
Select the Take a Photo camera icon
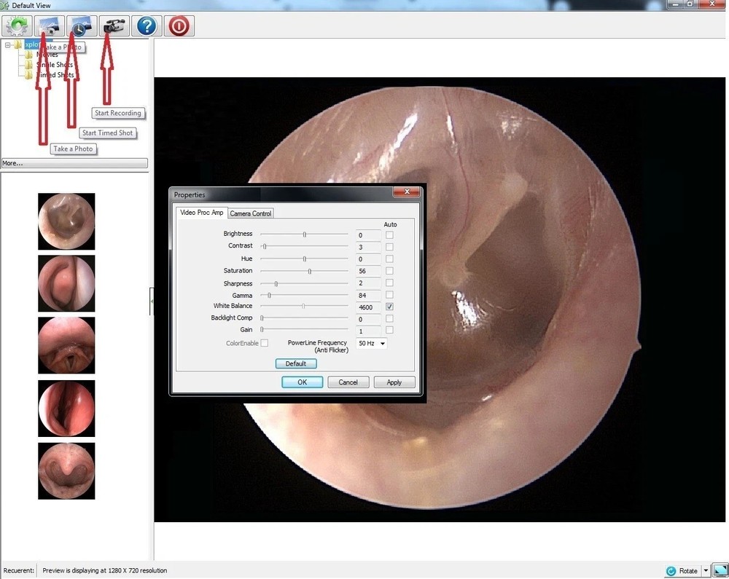pos(48,25)
